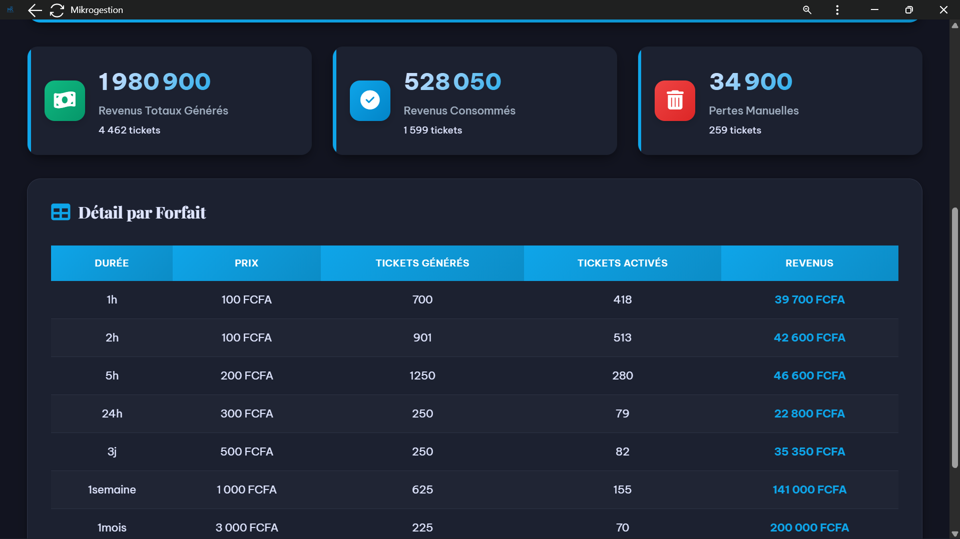Click the TICKETS GÉNÉRÉS column header
Viewport: 960px width, 539px height.
(422, 263)
